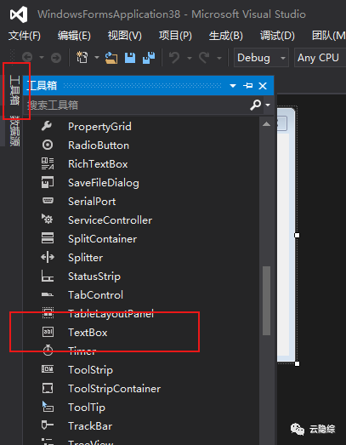Image resolution: width=346 pixels, height=445 pixels.
Task: Click the RadioButton text label
Action: pos(99,145)
